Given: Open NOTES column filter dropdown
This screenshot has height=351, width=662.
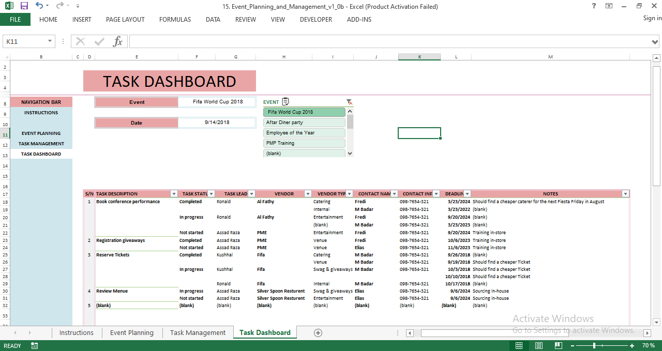Looking at the screenshot, I should click(x=625, y=194).
